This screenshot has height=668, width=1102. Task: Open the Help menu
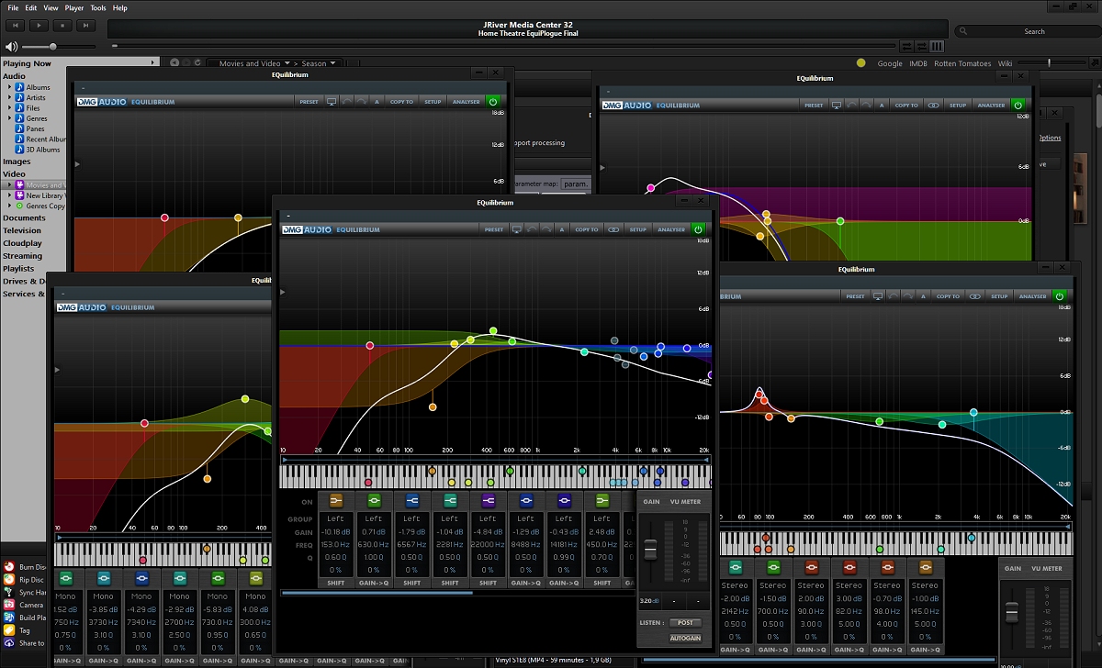(120, 7)
